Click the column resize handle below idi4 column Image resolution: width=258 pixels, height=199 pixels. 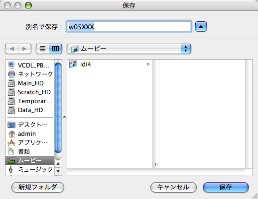(x=156, y=165)
